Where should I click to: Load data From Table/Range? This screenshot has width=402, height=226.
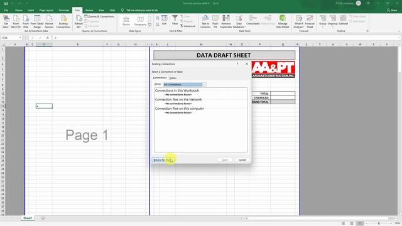[37, 21]
